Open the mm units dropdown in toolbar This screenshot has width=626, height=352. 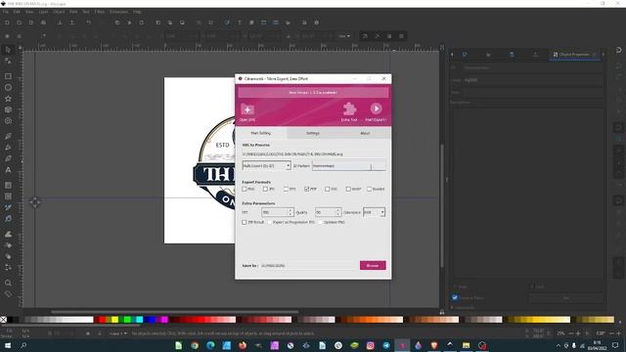(344, 36)
